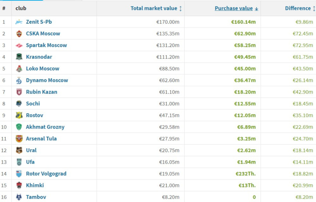The height and width of the screenshot is (202, 316).
Task: Sort table by Total market value header
Action: (154, 8)
